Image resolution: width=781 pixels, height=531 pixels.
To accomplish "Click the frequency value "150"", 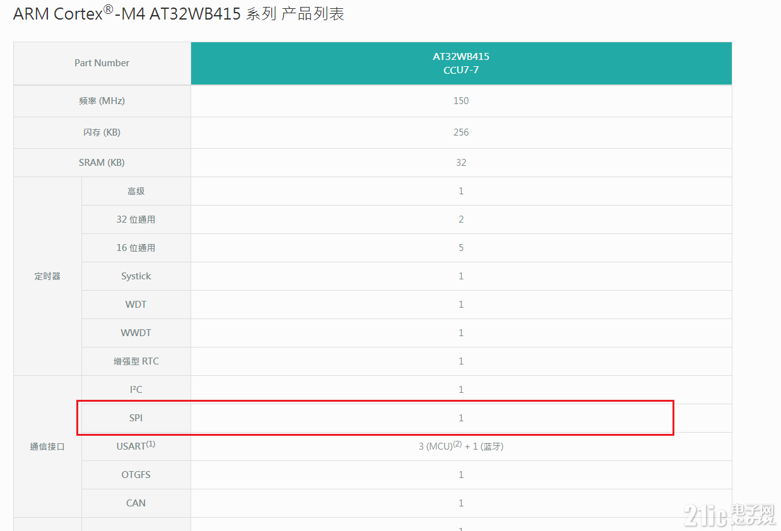I will pyautogui.click(x=461, y=101).
